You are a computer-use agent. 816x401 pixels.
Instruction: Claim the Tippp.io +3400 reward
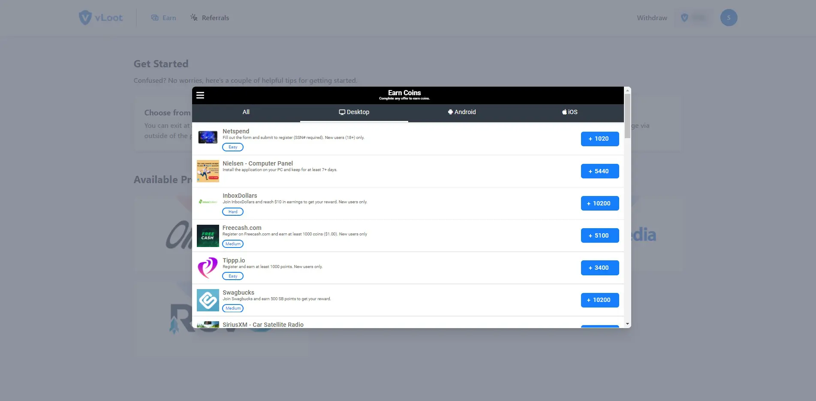(x=600, y=268)
